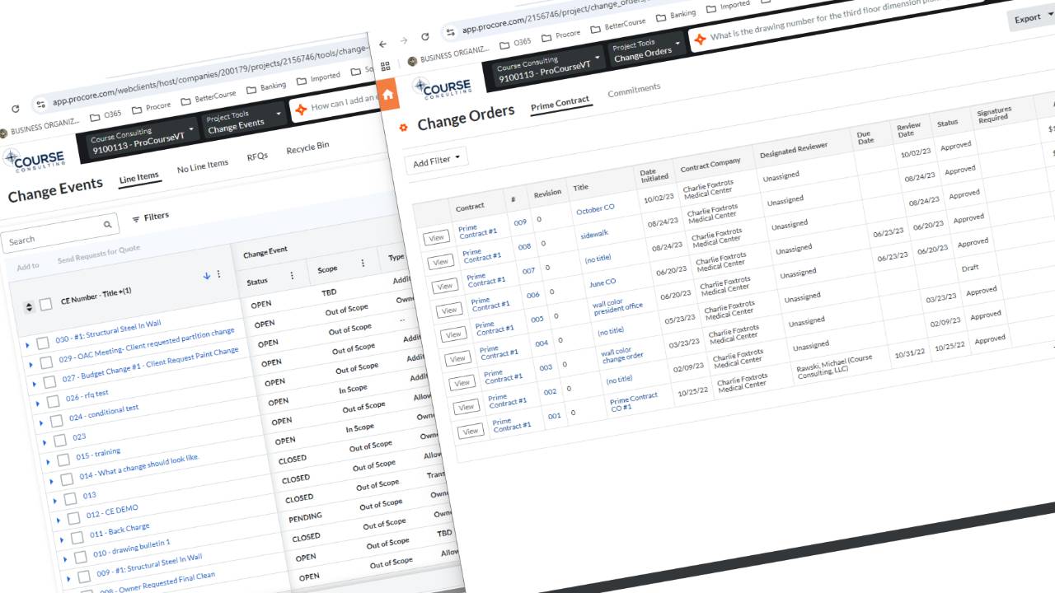Click the magnifier icon in the Change Events search box
This screenshot has width=1055, height=593.
(107, 223)
